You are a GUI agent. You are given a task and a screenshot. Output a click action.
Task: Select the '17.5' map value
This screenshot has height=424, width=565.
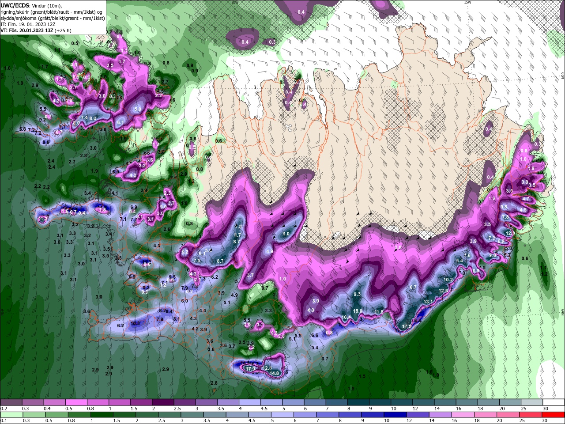pos(407,327)
